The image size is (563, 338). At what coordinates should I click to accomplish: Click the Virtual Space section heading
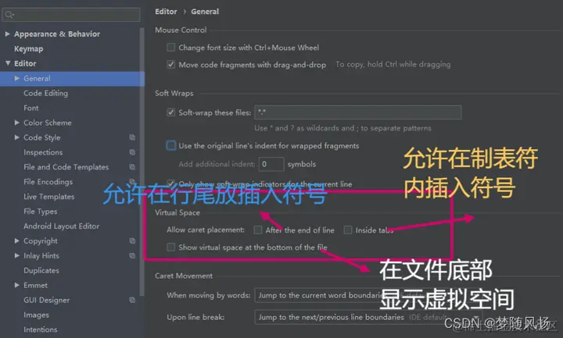[x=178, y=212]
